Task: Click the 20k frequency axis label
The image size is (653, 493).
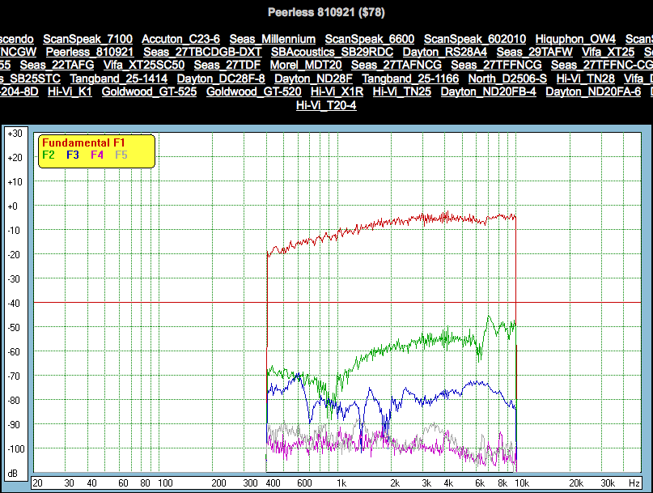Action: click(x=576, y=483)
